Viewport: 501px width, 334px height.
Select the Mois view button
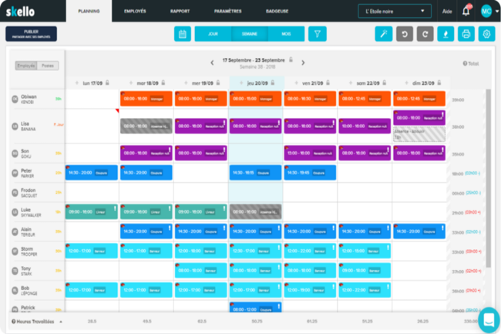click(286, 34)
